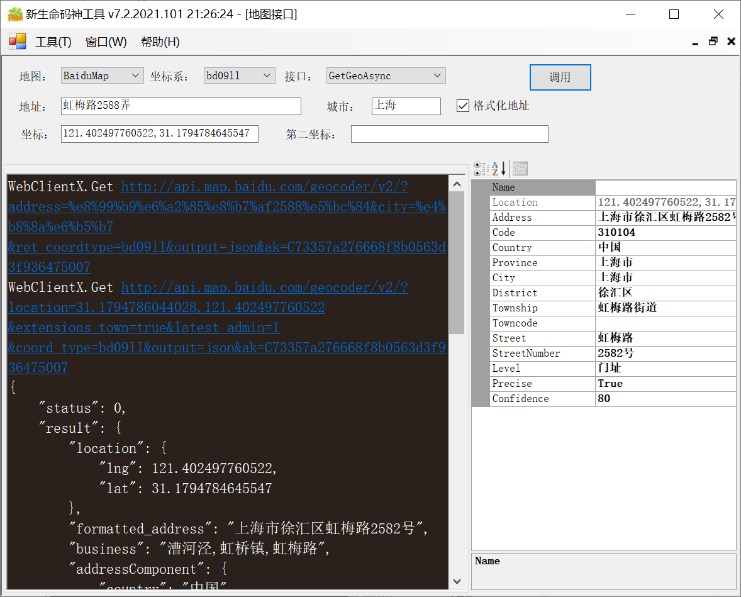Image resolution: width=741 pixels, height=597 pixels.
Task: Select the Towncode property row
Action: pos(613,323)
